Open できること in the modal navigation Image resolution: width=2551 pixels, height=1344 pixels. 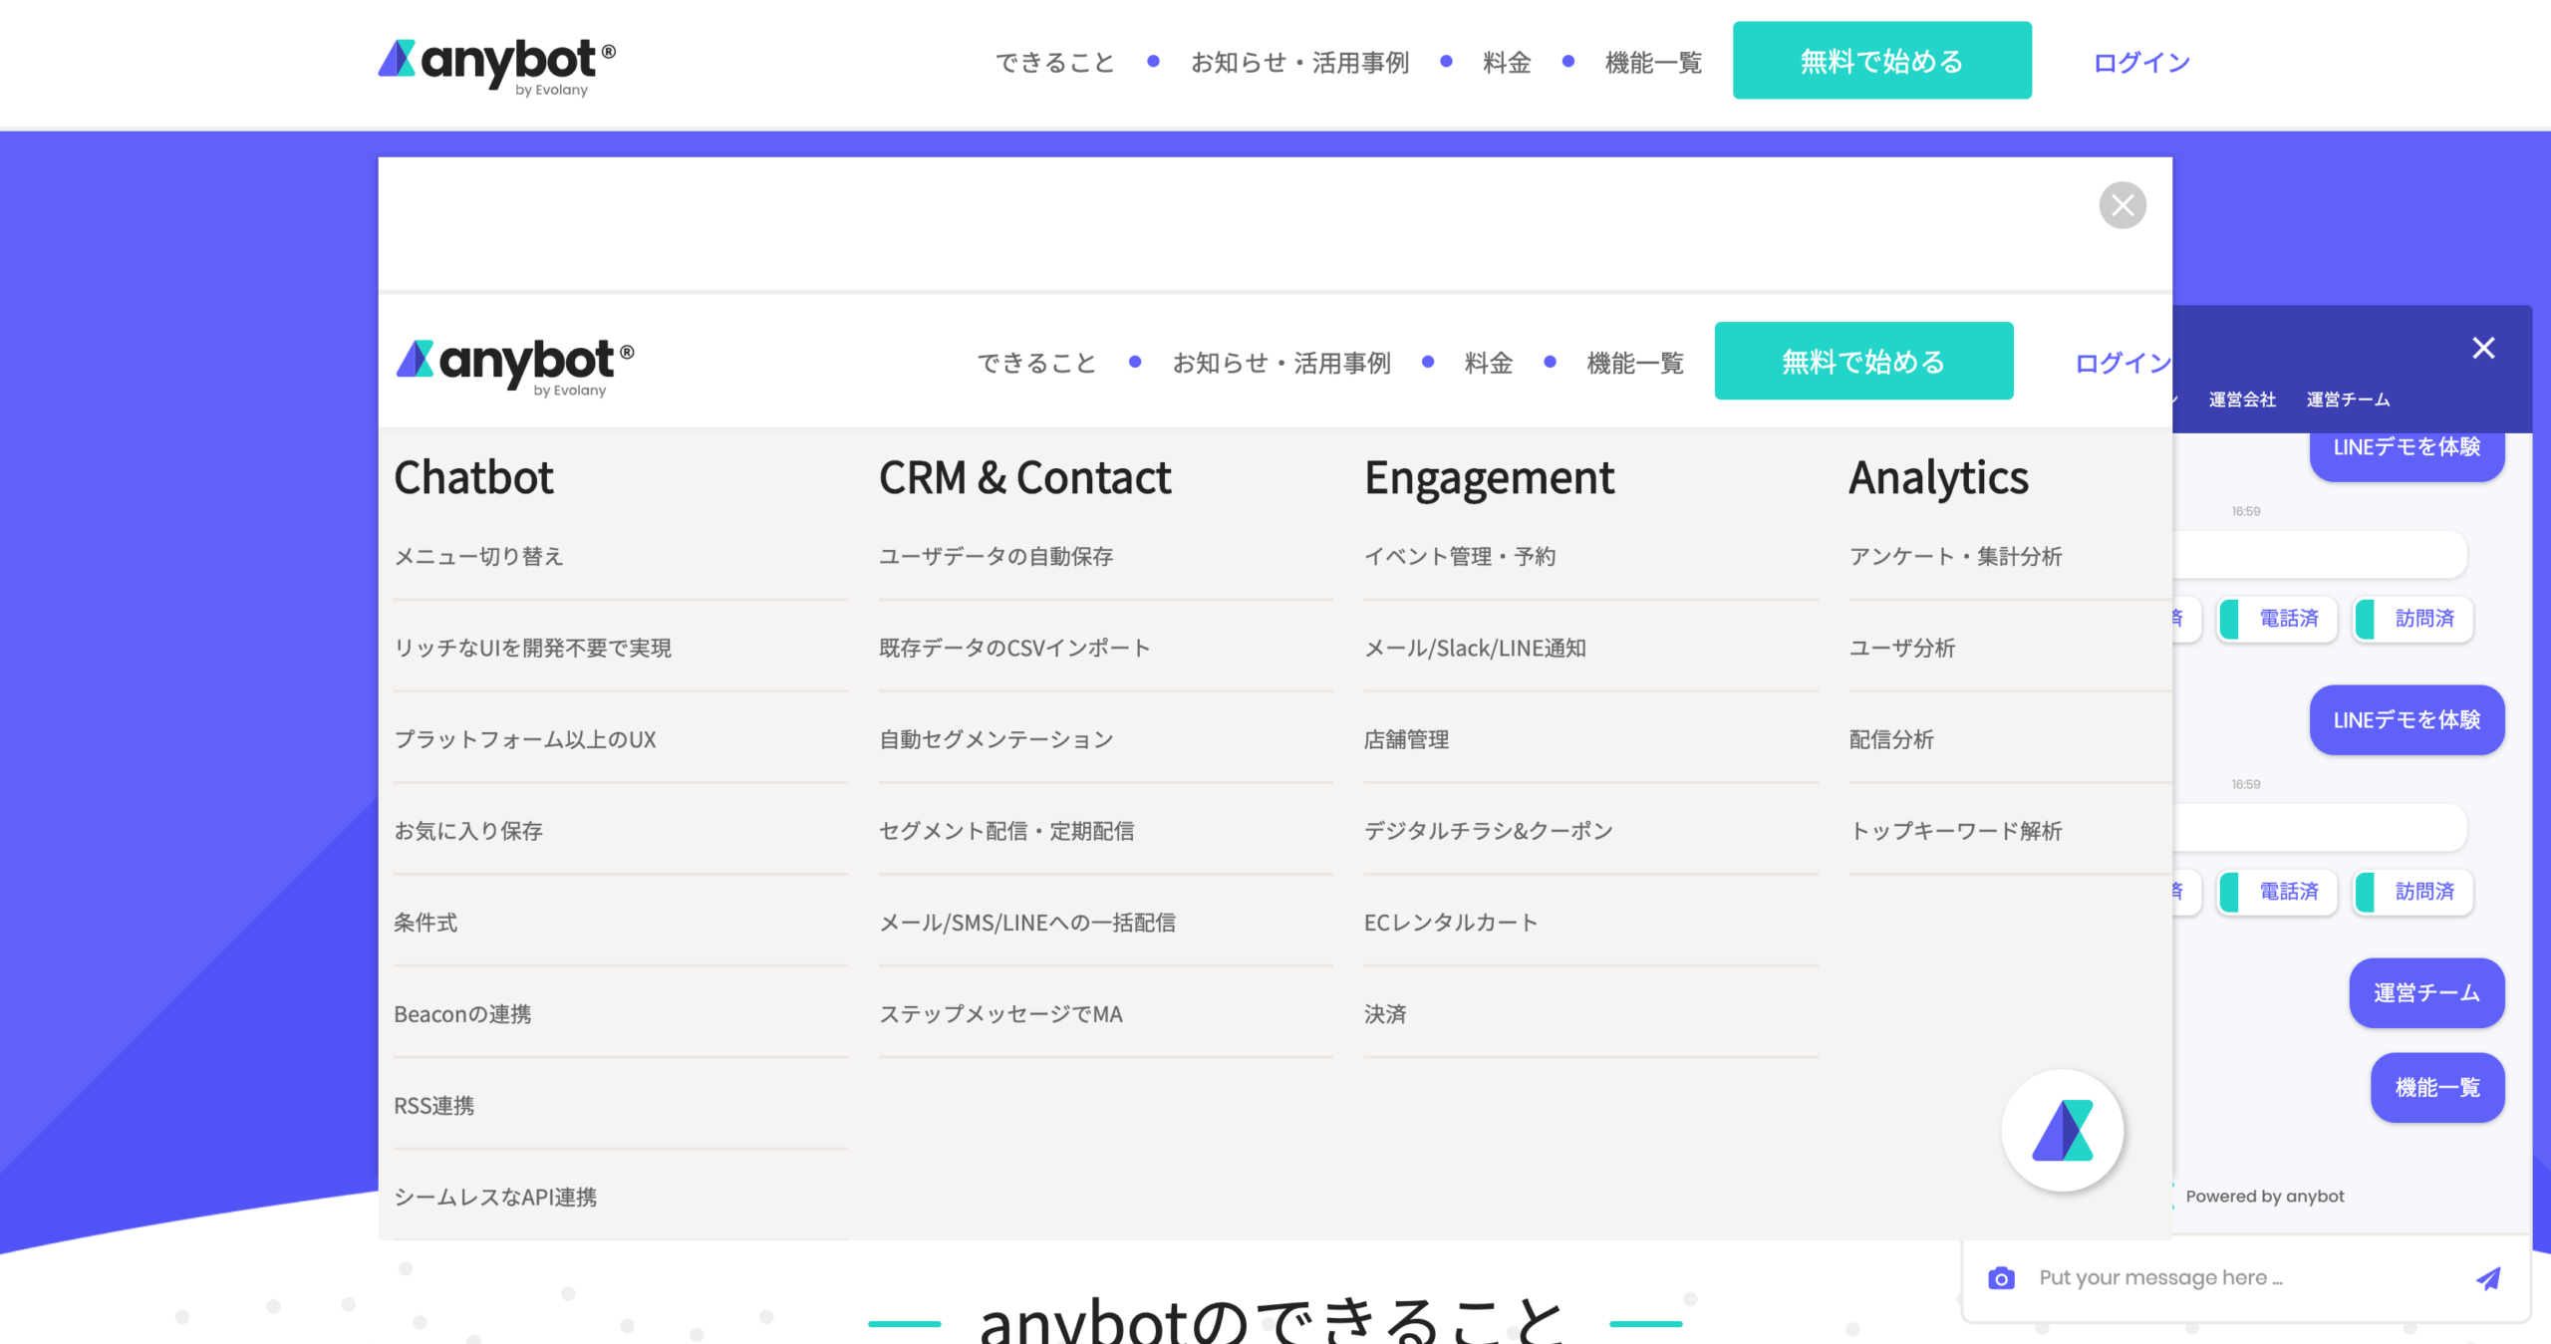(x=1036, y=363)
